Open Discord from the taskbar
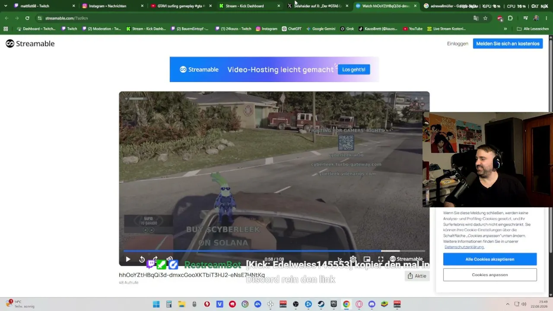 click(372, 304)
